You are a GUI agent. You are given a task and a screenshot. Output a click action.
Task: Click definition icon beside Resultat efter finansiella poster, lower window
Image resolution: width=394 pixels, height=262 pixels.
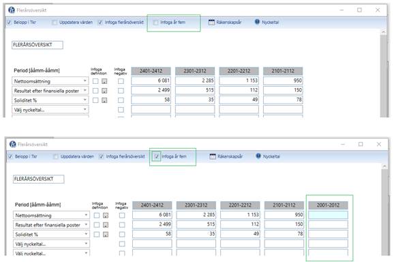[106, 224]
